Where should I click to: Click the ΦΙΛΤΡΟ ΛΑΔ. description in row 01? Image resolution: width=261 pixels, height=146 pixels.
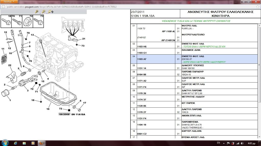point(189,26)
